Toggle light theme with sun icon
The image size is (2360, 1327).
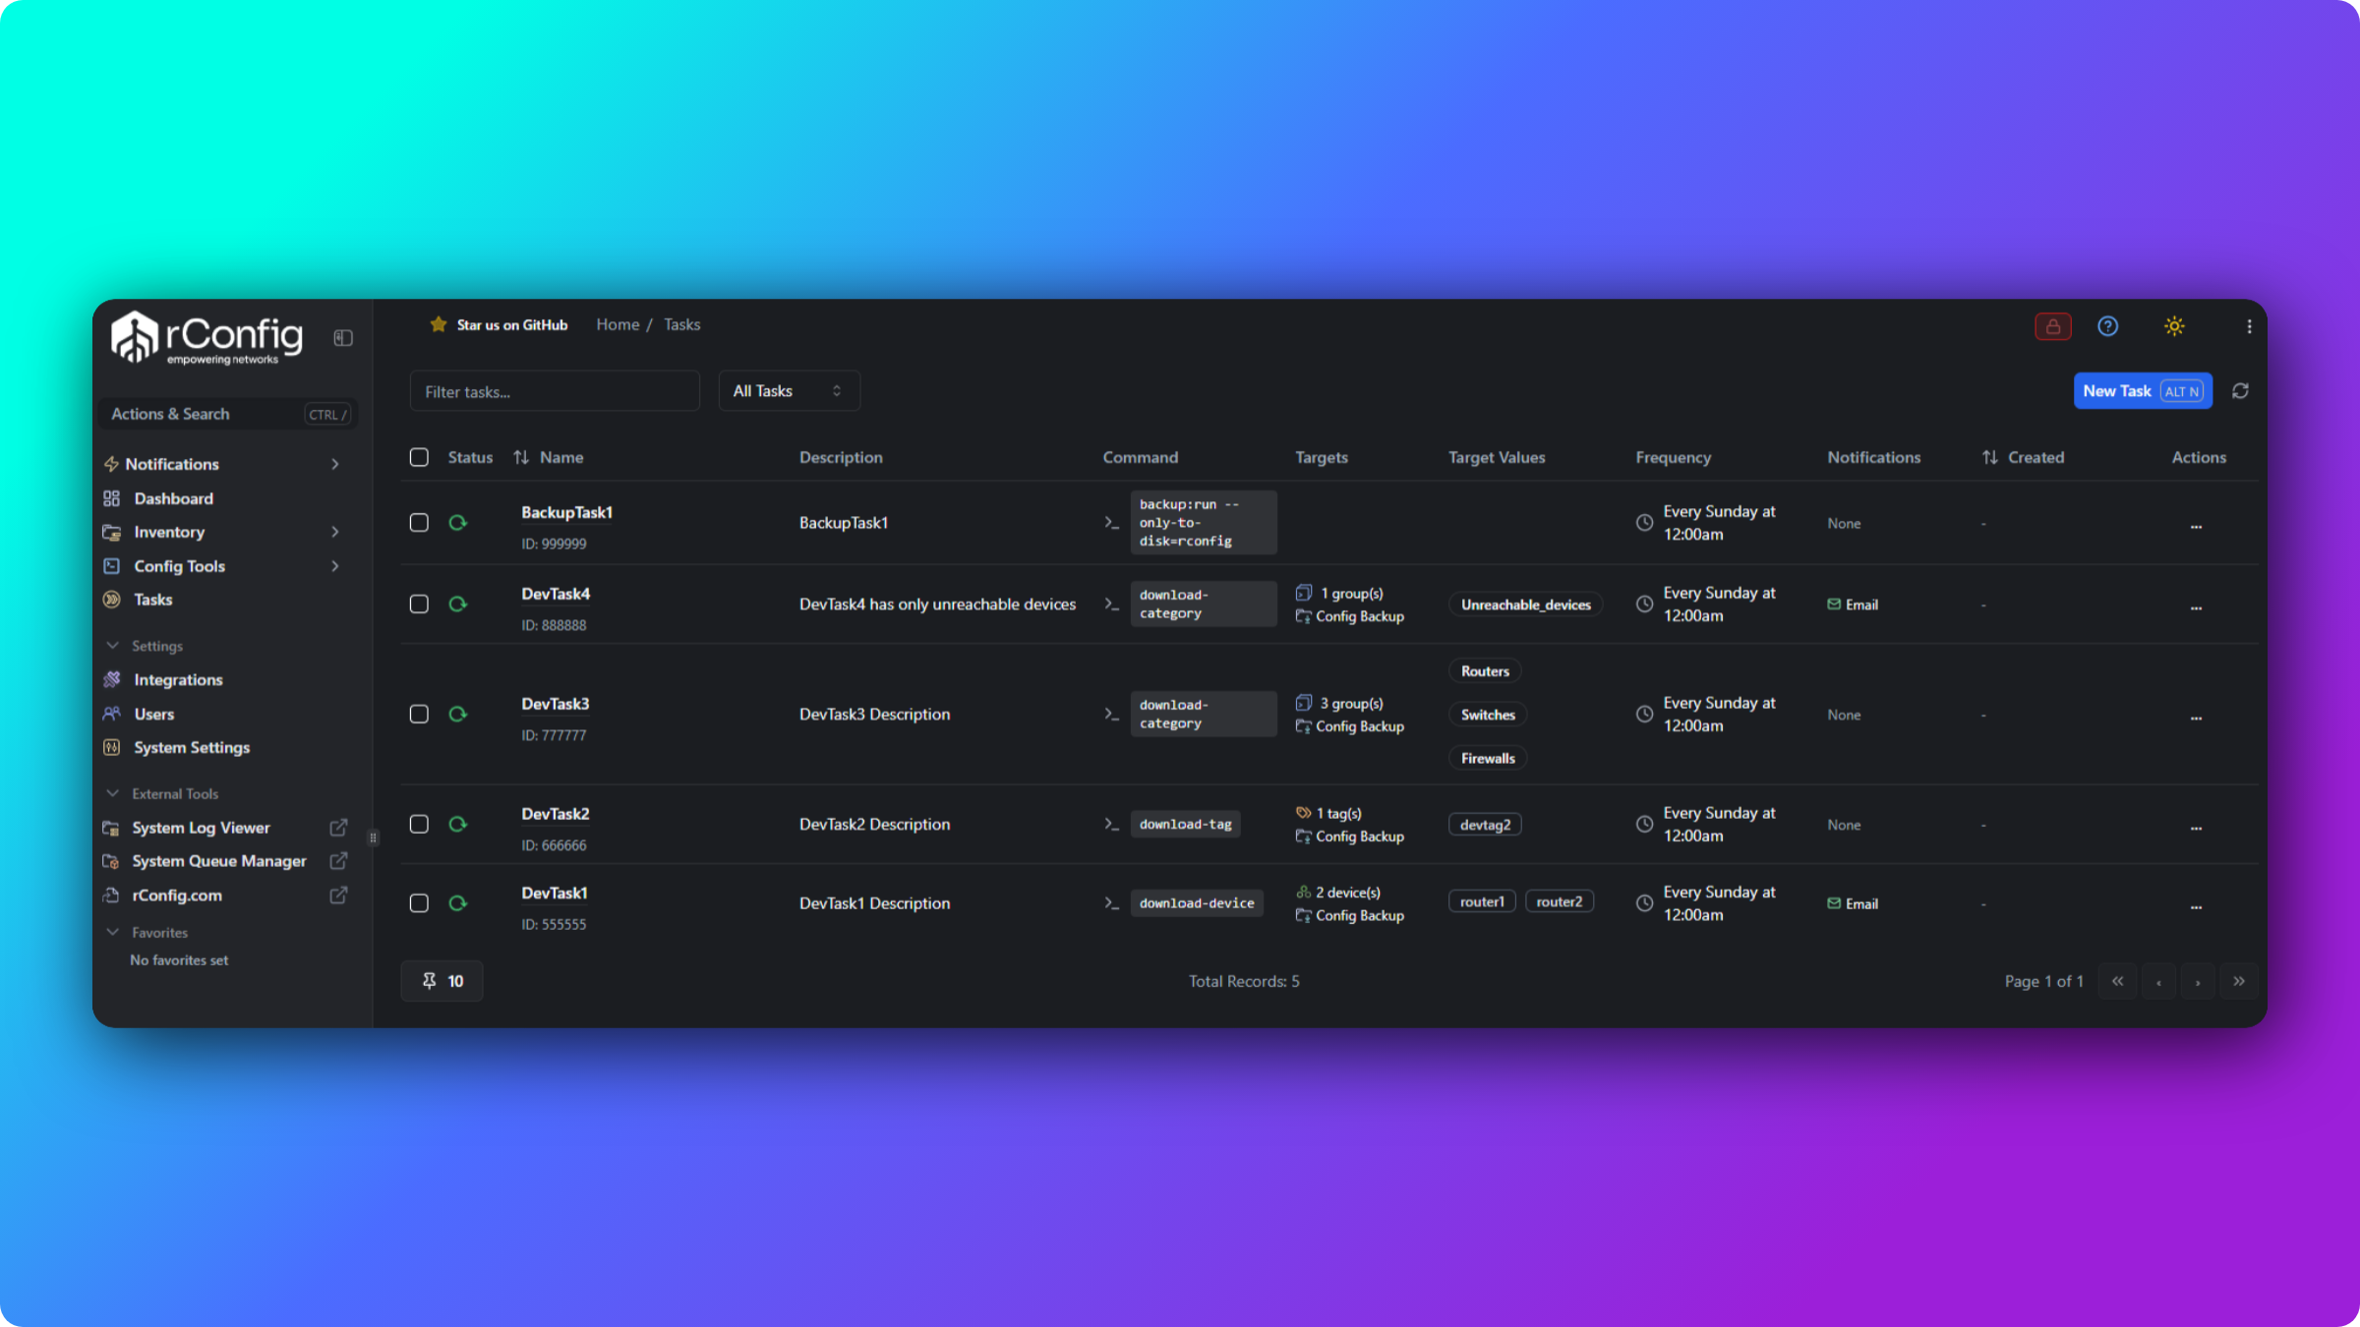click(2174, 326)
